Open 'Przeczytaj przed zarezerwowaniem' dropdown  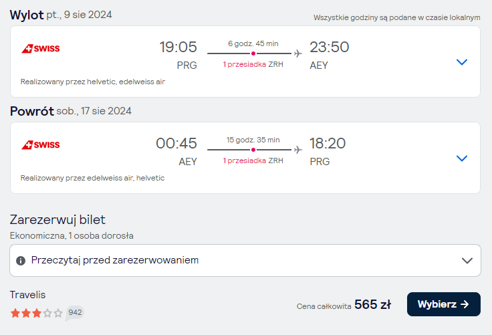245,260
